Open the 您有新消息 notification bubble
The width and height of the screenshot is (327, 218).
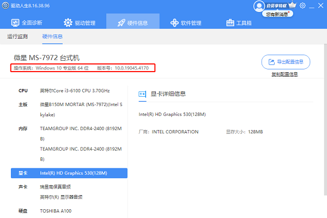(277, 14)
